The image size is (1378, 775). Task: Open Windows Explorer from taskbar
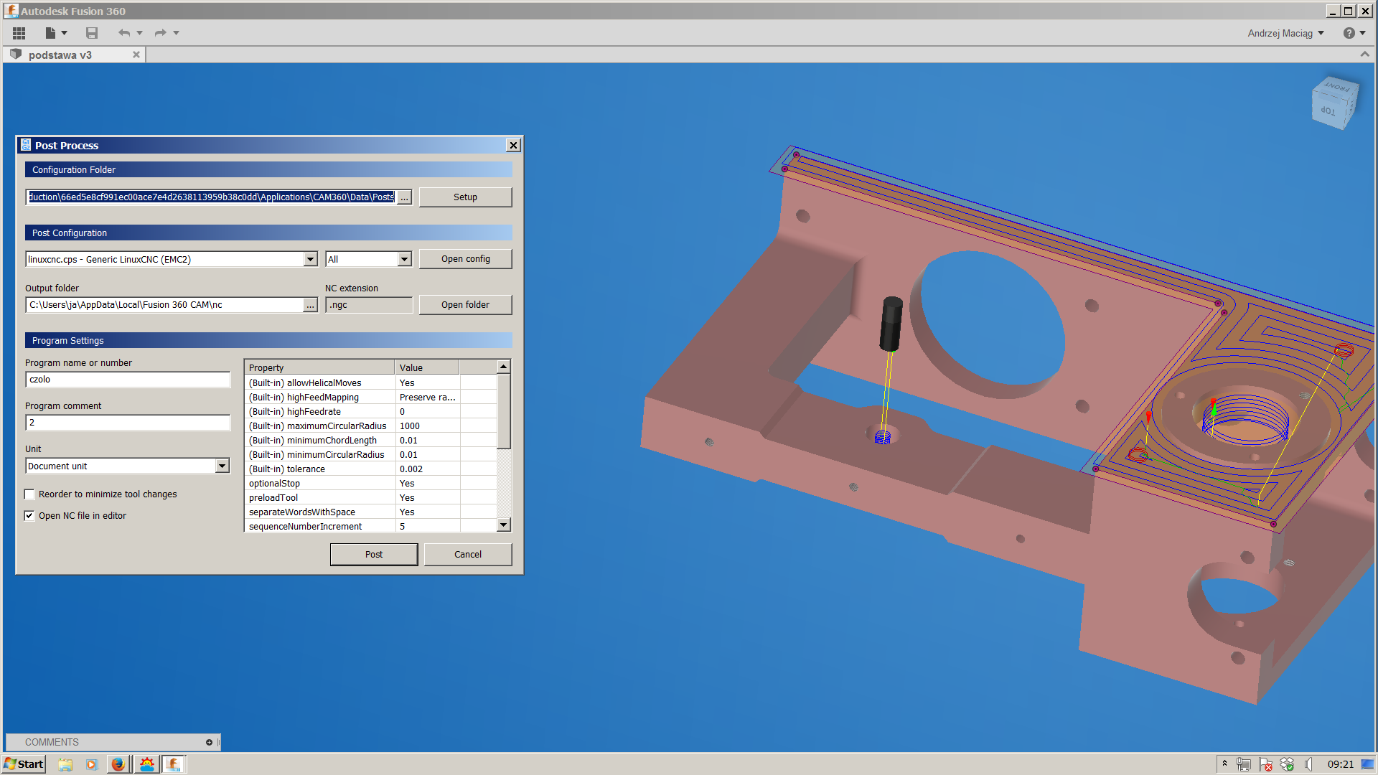click(x=65, y=764)
